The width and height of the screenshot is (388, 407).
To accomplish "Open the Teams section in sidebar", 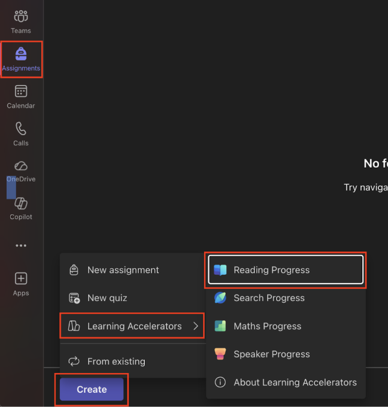I will (x=21, y=22).
